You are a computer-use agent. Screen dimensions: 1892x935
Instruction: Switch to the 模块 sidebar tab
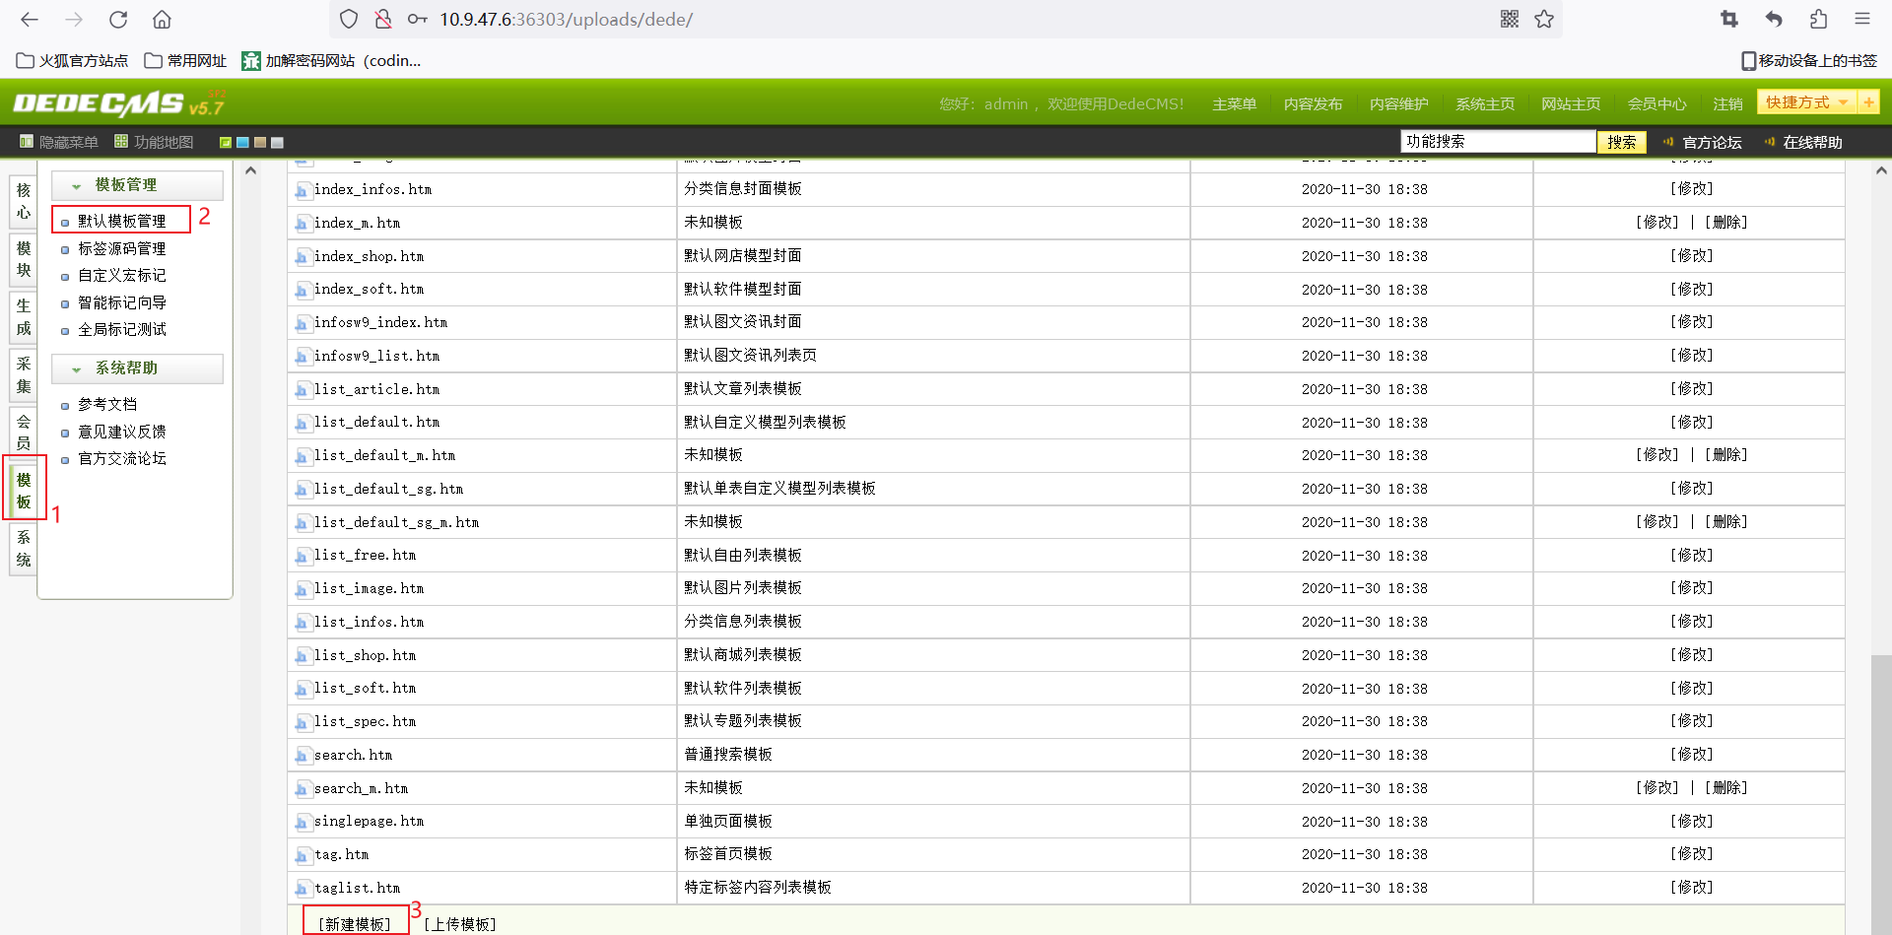click(24, 259)
